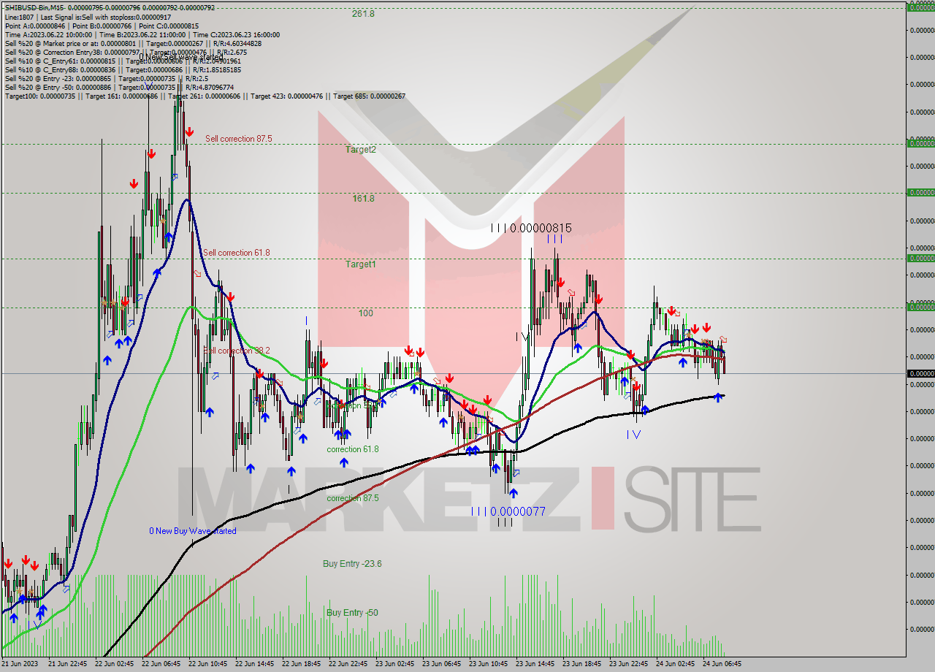Click the '22 Jun 14:45' time label
This screenshot has height=672, width=935.
point(254,664)
